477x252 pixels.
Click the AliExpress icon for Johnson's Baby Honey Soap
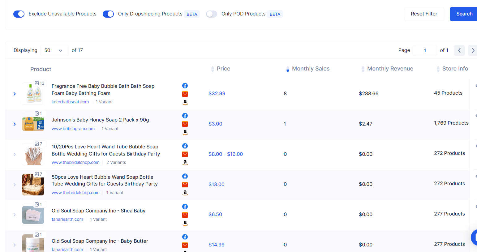point(185,124)
